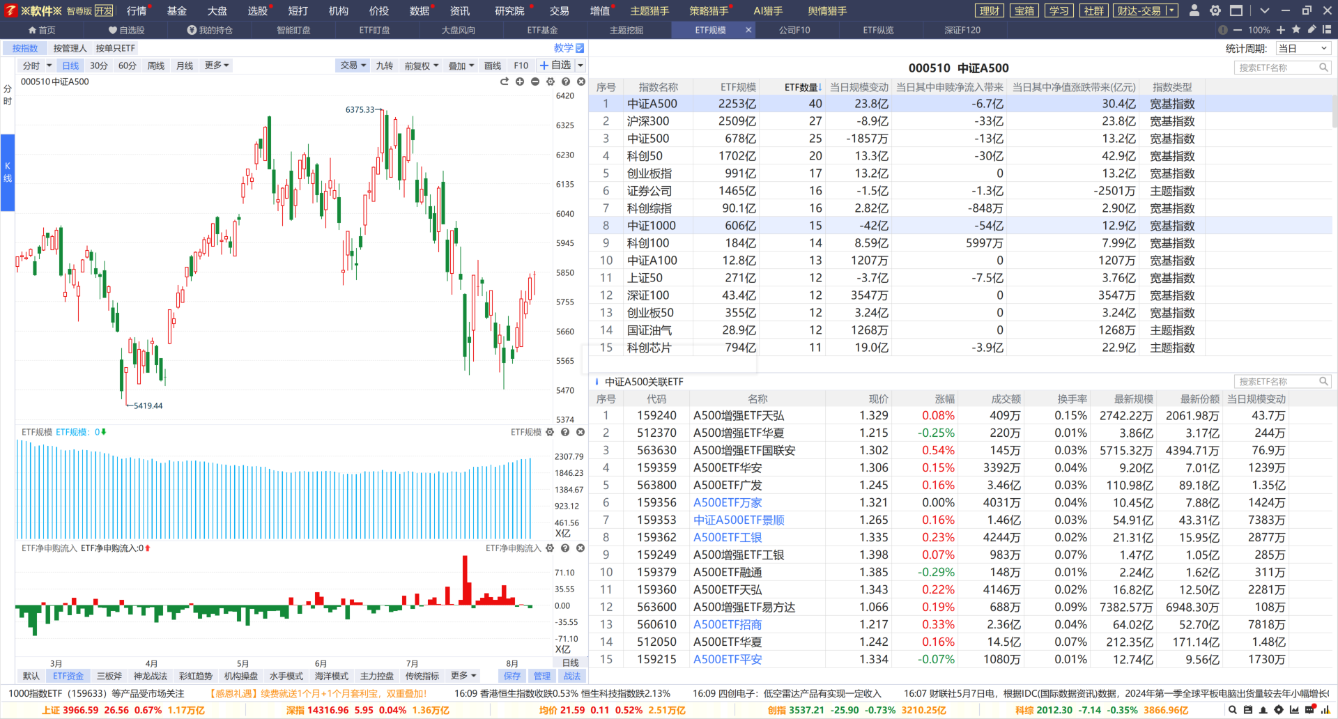
Task: Select the 30分 period
Action: (x=99, y=65)
